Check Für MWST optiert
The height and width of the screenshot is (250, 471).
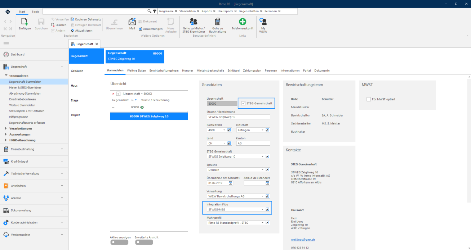coord(369,99)
